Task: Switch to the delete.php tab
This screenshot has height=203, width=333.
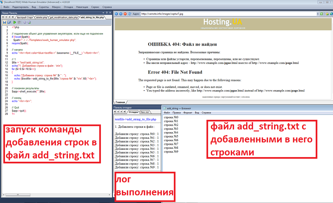Action: [41, 17]
